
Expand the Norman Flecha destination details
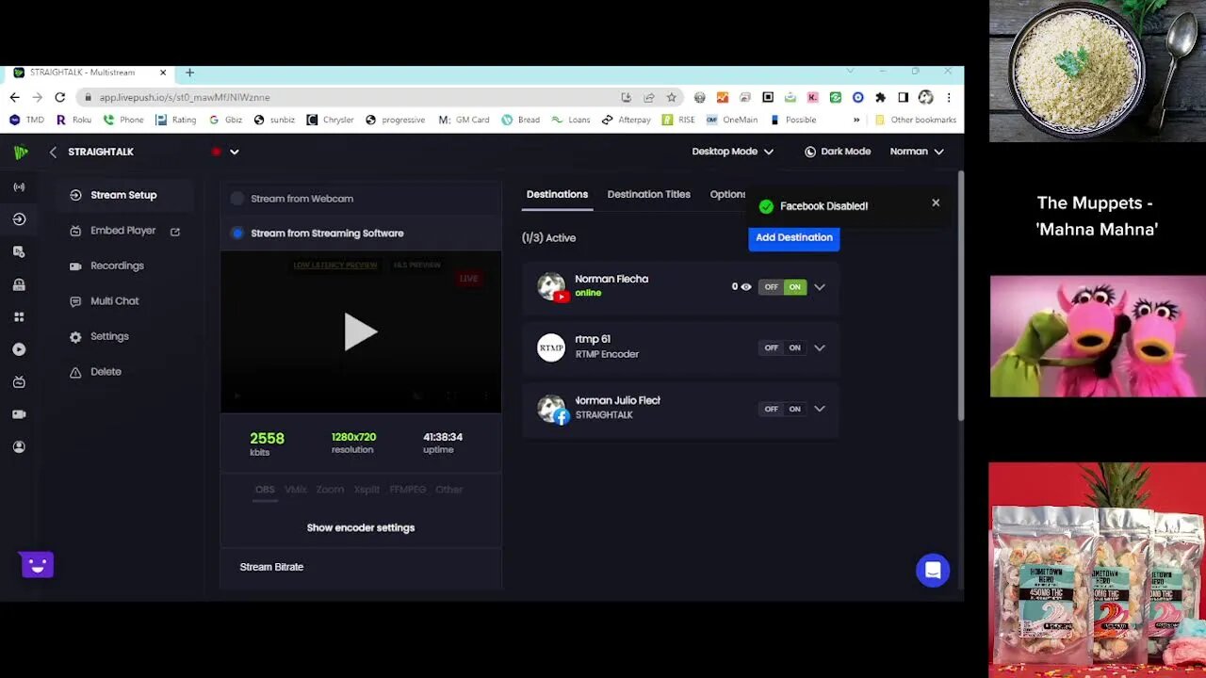point(820,287)
